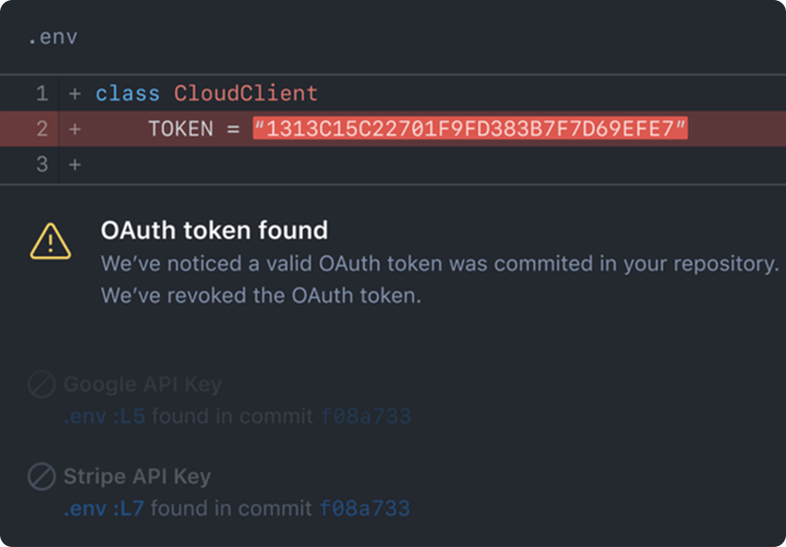The width and height of the screenshot is (786, 547).
Task: Open the .env :L7 link
Action: 103,508
